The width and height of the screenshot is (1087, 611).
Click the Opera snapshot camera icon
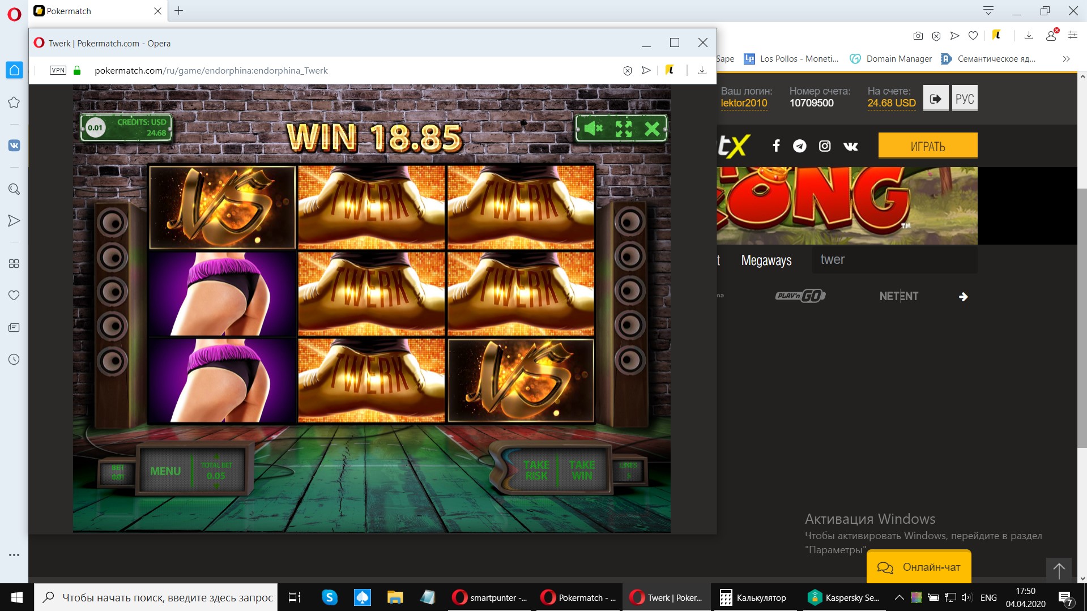click(x=918, y=36)
